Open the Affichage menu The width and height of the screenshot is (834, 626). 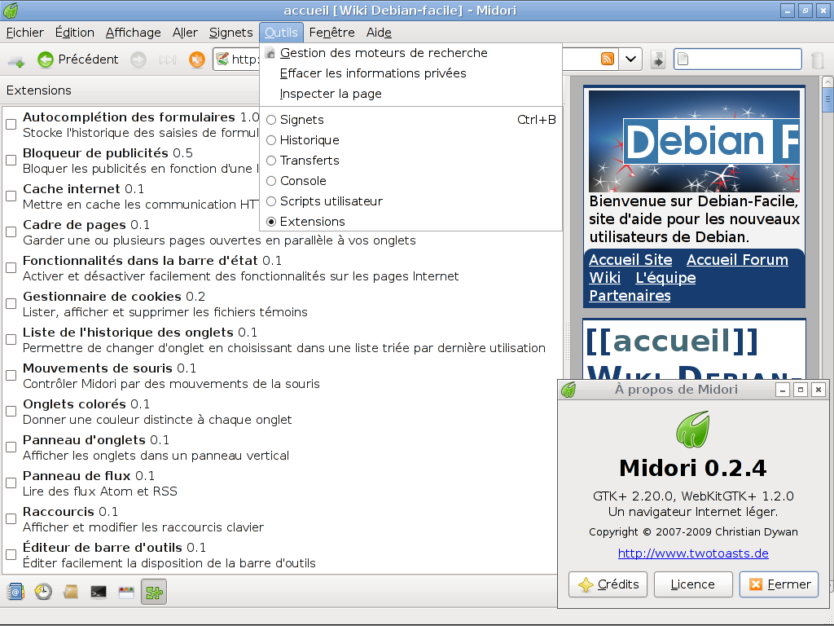(134, 33)
